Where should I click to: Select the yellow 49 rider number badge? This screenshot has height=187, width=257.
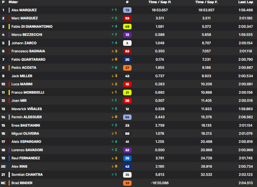pos(127,27)
